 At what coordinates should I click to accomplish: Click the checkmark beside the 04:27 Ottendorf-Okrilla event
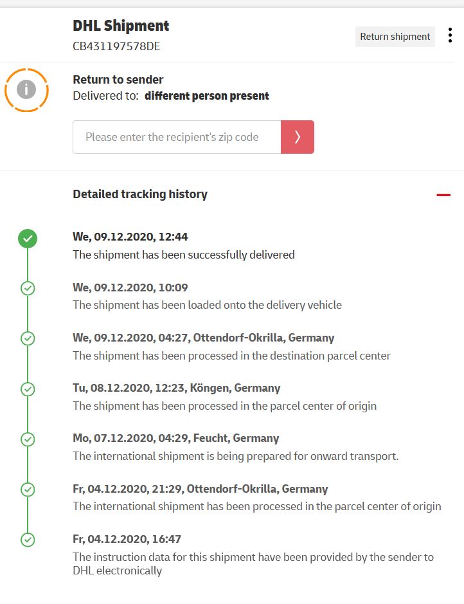point(28,338)
